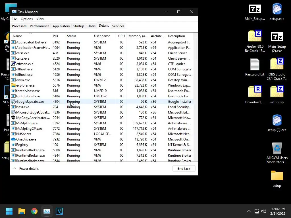Click the MpCopyAccelerator shield icon
Screen dimensions: 291x218
click(x=13, y=118)
